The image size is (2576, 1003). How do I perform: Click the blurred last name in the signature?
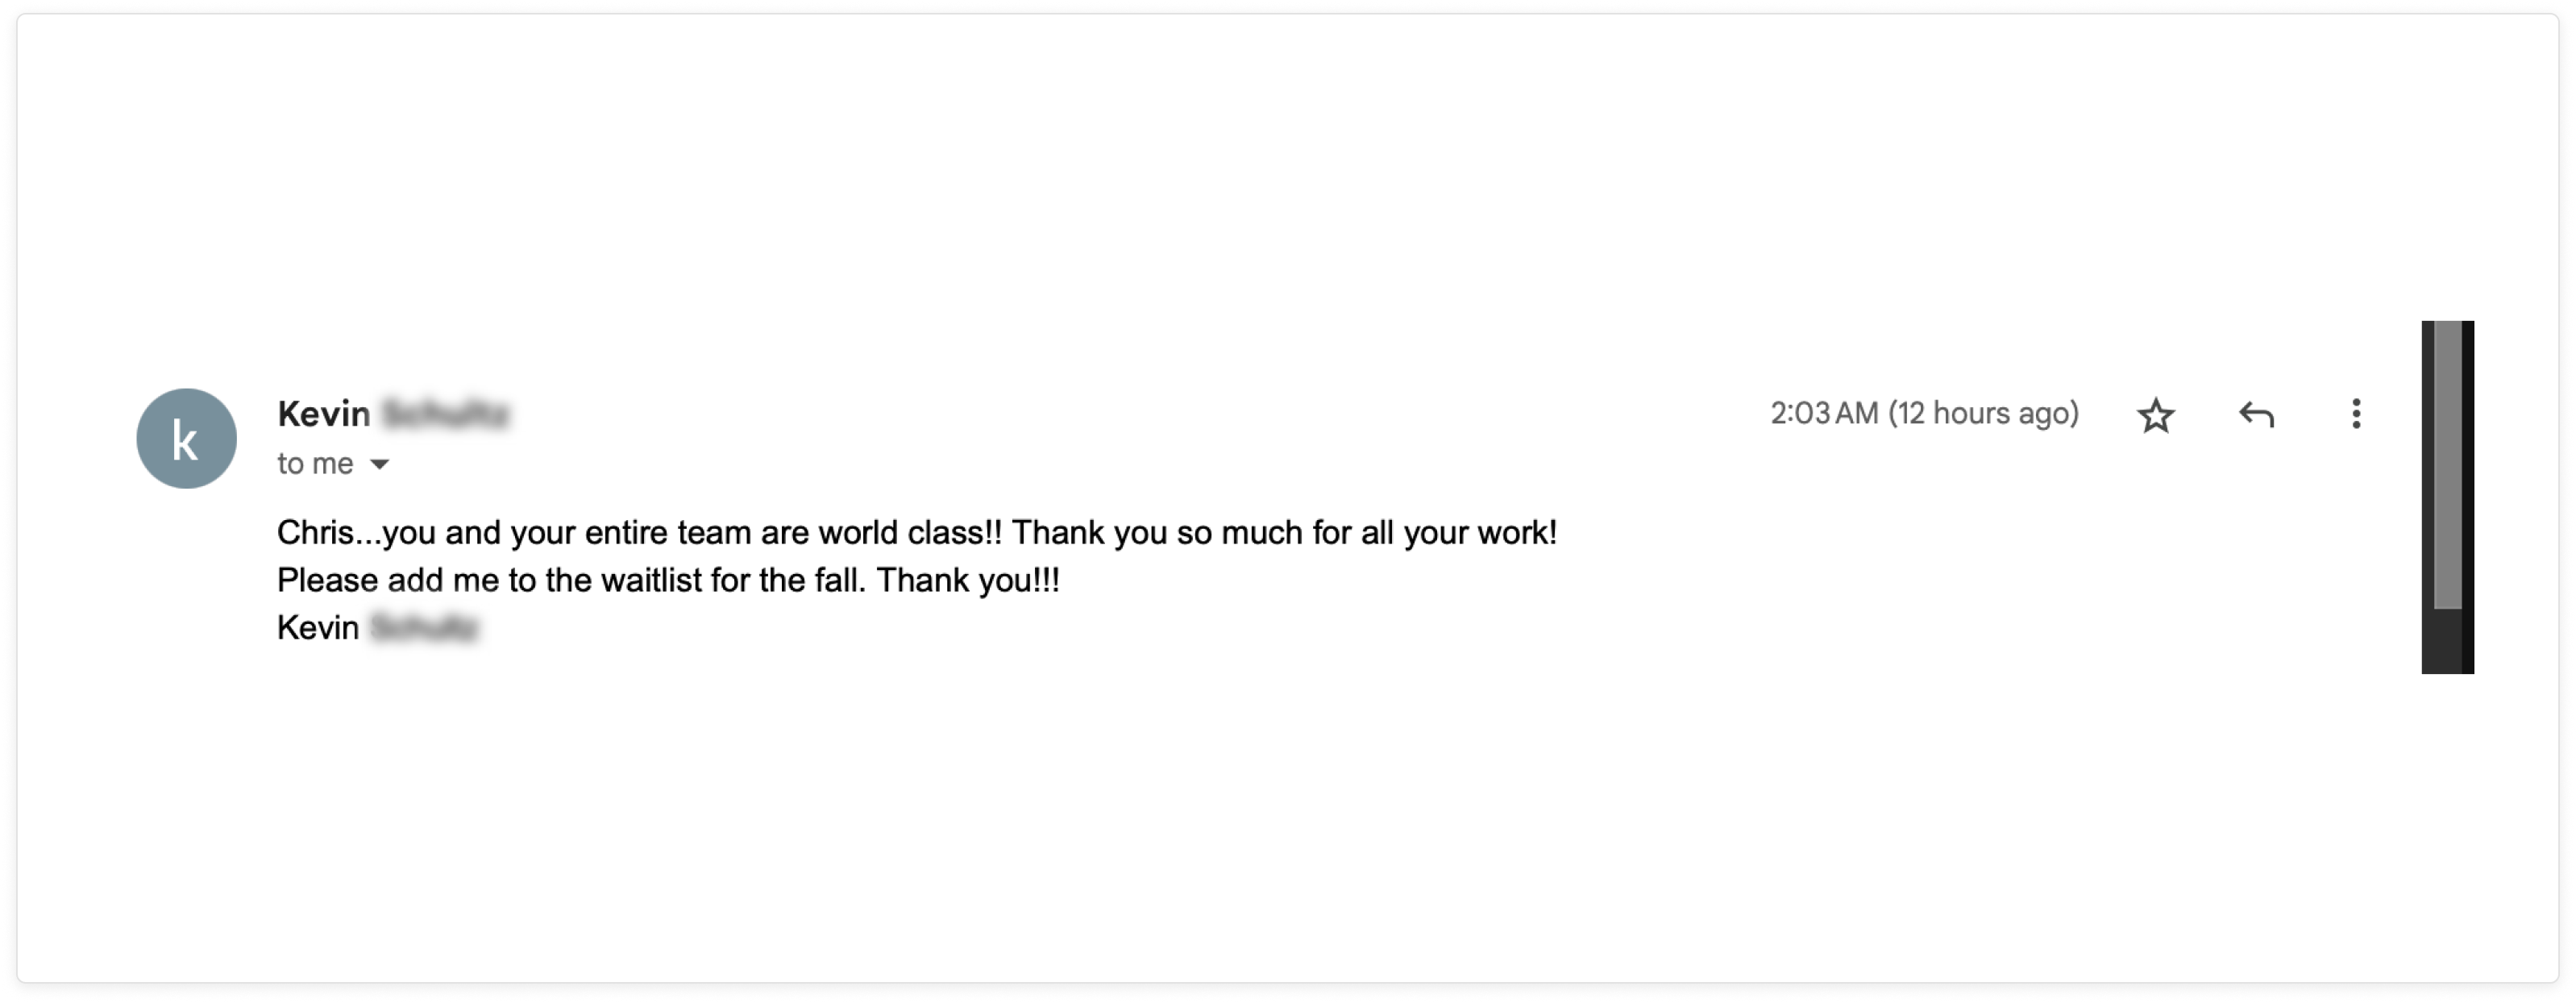(424, 627)
